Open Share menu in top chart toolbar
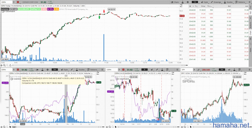The height and width of the screenshot is (128, 252). point(175,2)
